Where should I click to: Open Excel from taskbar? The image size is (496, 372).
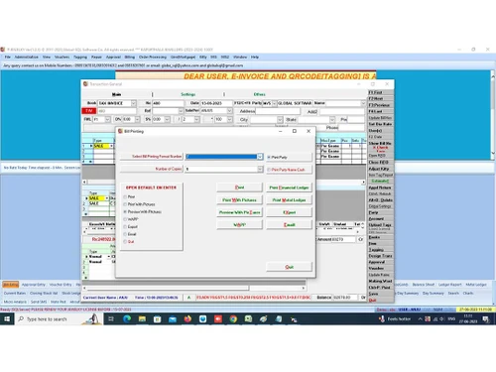click(x=249, y=319)
